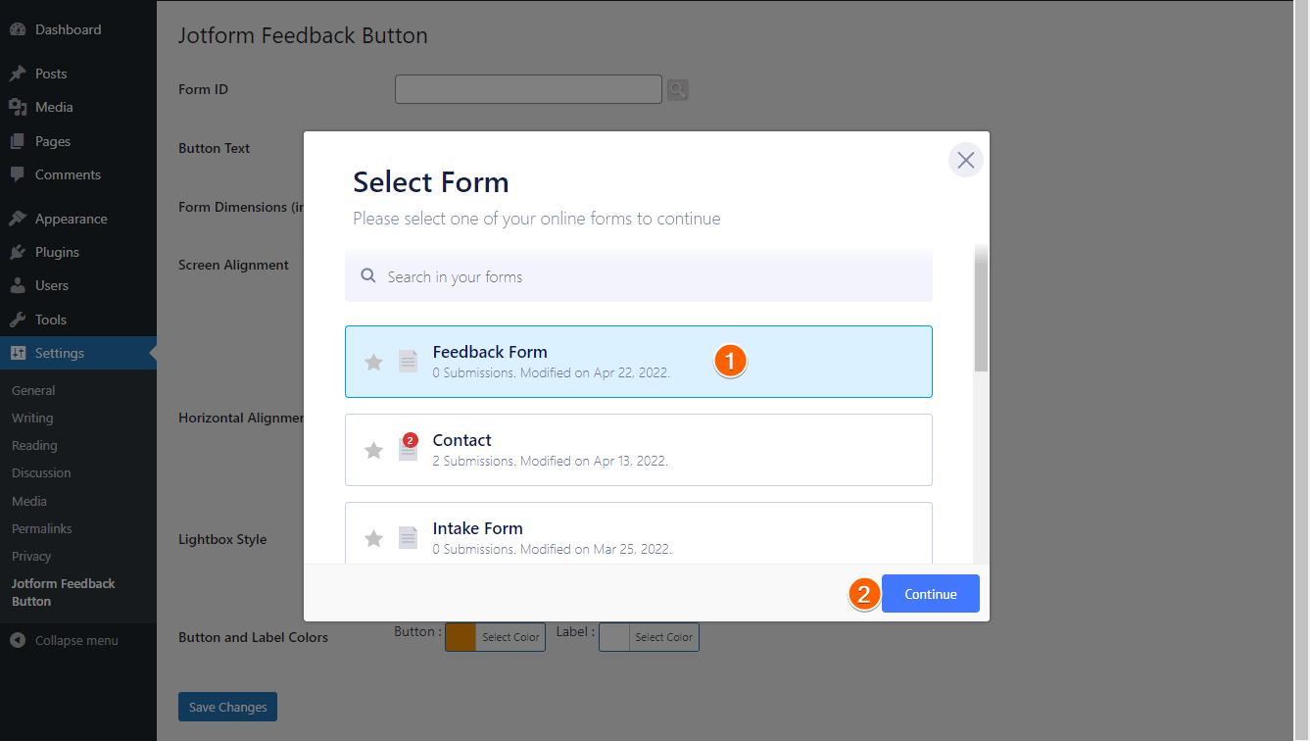The image size is (1310, 741).
Task: Go to Jotform Feedback Button settings page
Action: 64,592
